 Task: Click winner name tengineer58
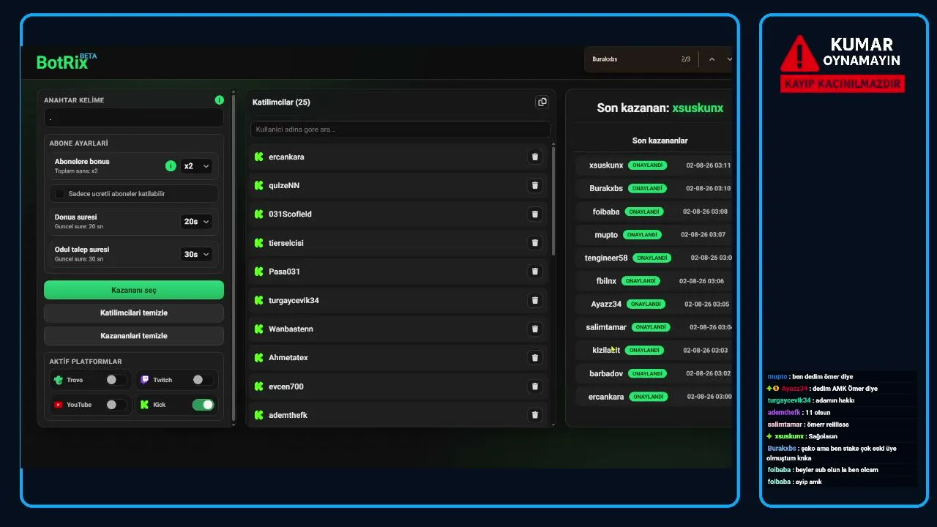(x=606, y=258)
